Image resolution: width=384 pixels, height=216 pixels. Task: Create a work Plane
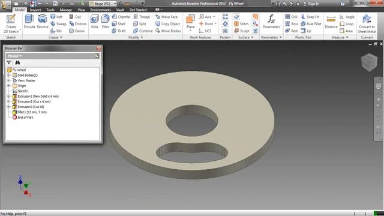pyautogui.click(x=190, y=22)
